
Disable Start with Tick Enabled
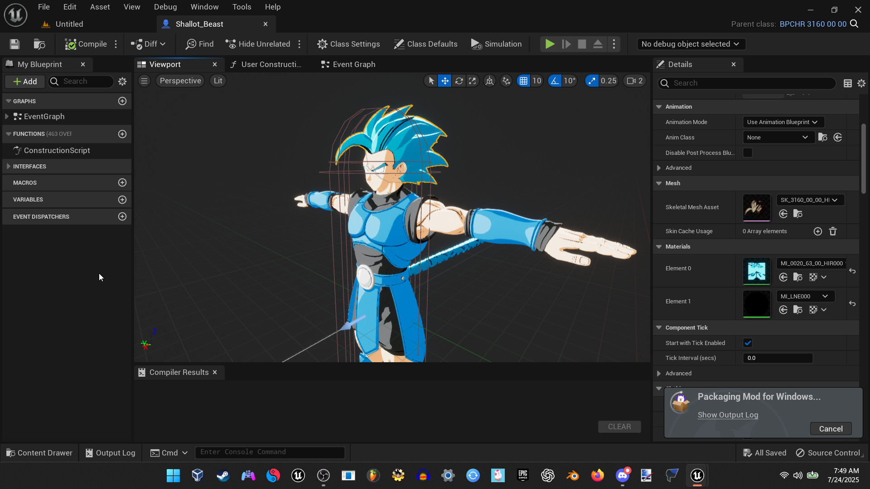pos(748,343)
